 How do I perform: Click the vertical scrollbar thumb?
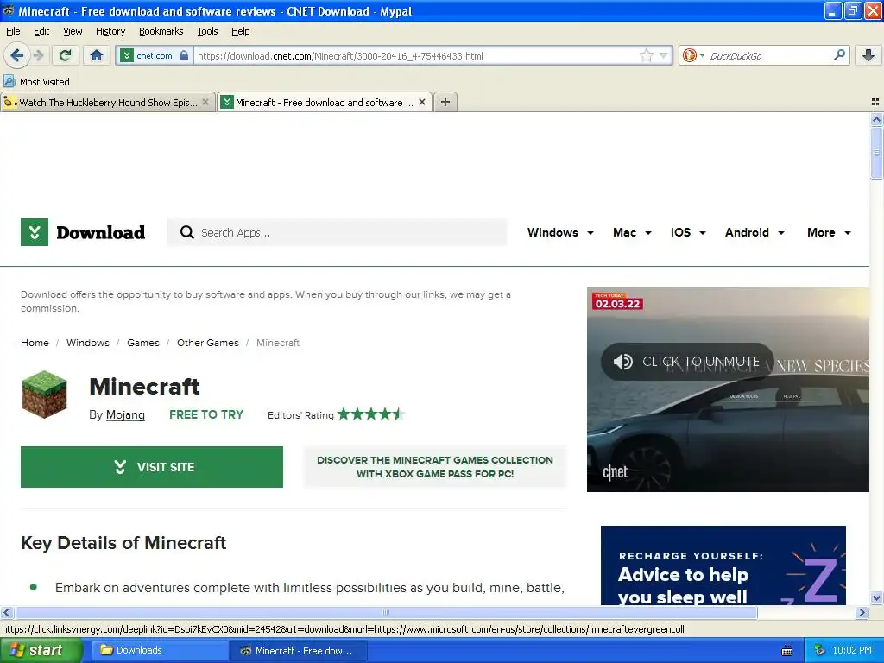click(876, 152)
